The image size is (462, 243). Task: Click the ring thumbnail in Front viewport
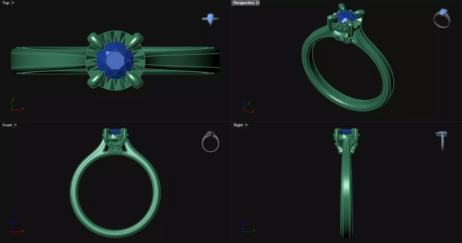(211, 142)
